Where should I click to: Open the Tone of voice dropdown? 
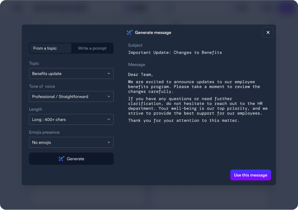pos(71,97)
